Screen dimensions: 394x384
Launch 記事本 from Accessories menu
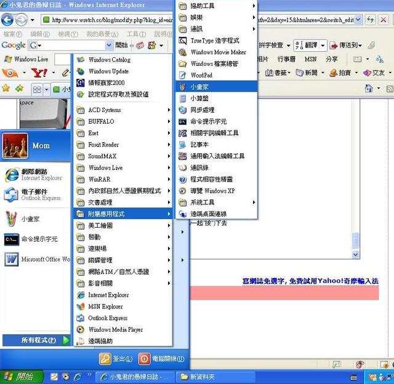click(216, 145)
